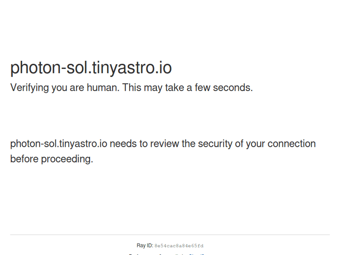Click the word "connection" in the paragraph

291,144
